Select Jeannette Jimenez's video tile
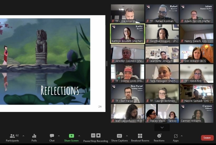Viewport: 216px width, 145px height. click(162, 54)
